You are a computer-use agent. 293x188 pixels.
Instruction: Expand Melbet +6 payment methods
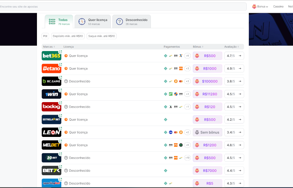[x=188, y=145]
